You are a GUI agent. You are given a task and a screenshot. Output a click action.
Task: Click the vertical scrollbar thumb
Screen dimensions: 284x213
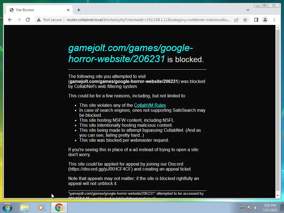pos(278,110)
